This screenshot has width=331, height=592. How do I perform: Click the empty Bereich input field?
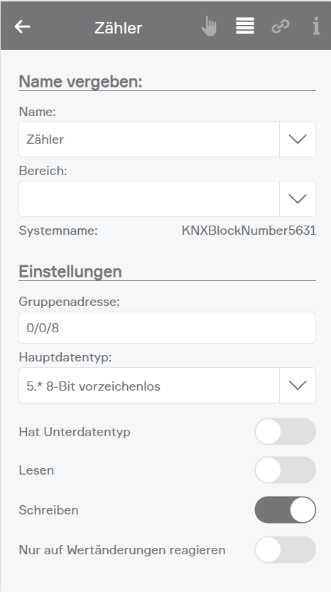pyautogui.click(x=149, y=199)
